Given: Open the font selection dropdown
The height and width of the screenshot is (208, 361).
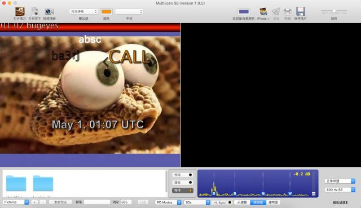Looking at the screenshot, I should click(x=129, y=11).
